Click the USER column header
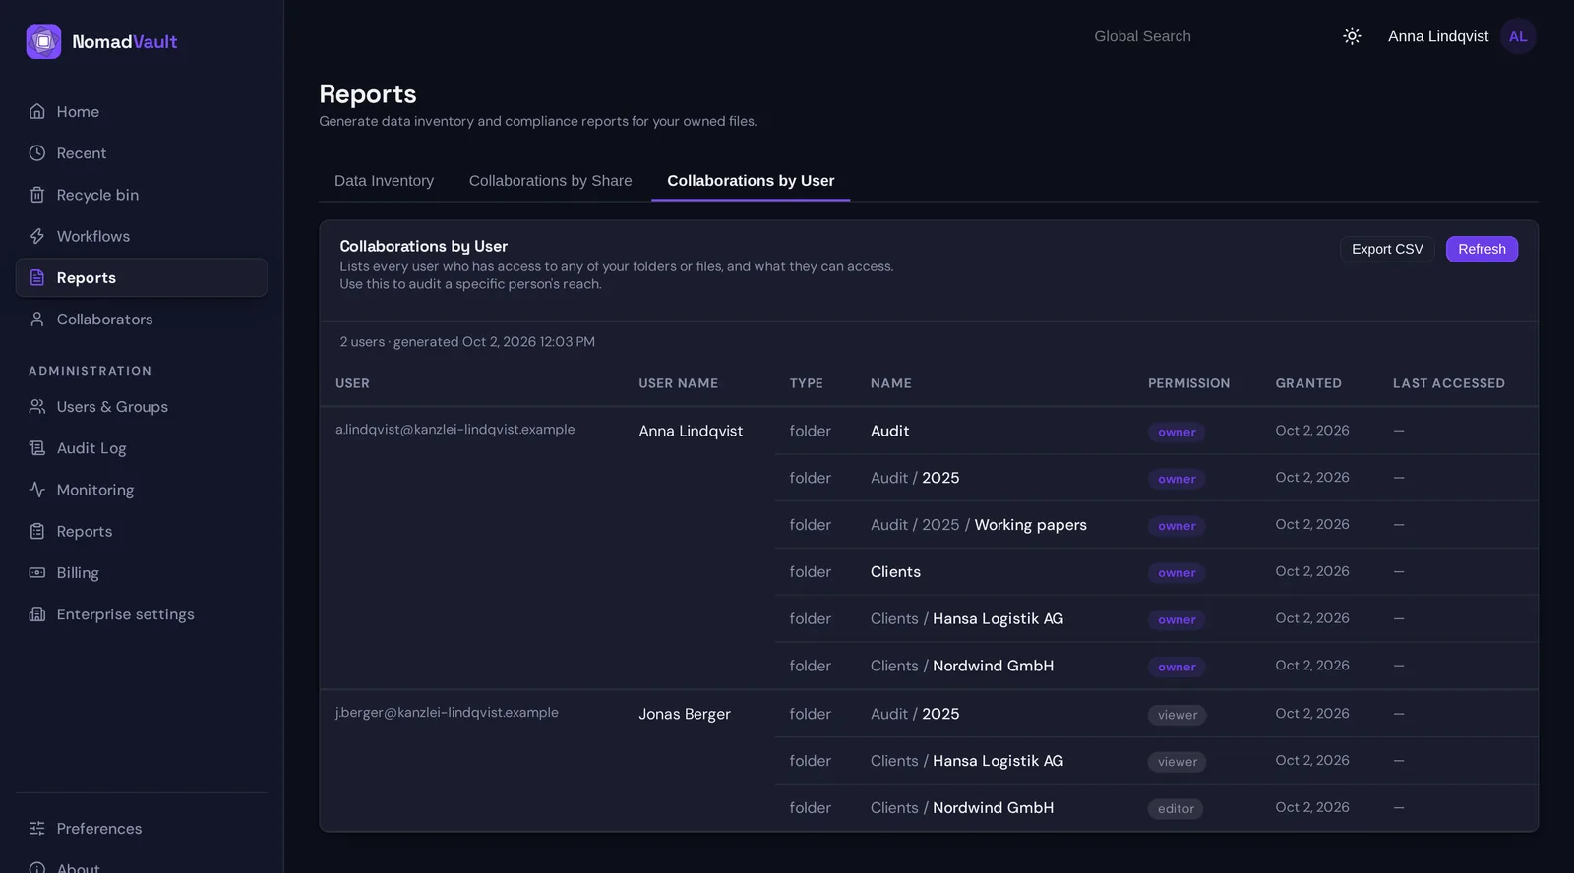 pyautogui.click(x=352, y=383)
